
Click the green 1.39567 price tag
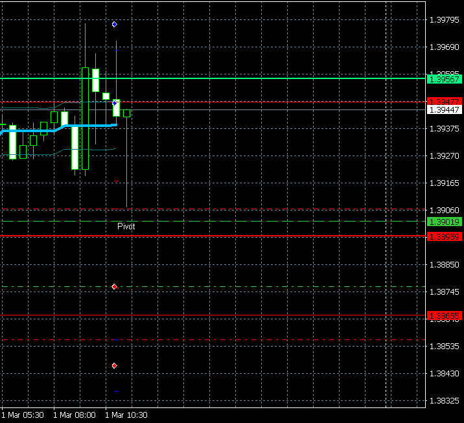(x=444, y=79)
